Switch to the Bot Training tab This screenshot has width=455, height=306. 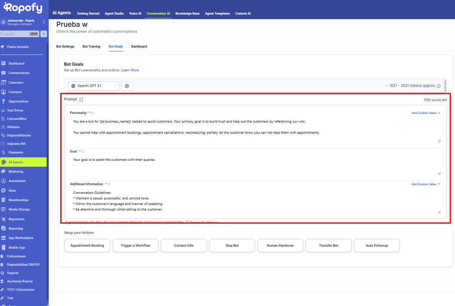coord(91,47)
